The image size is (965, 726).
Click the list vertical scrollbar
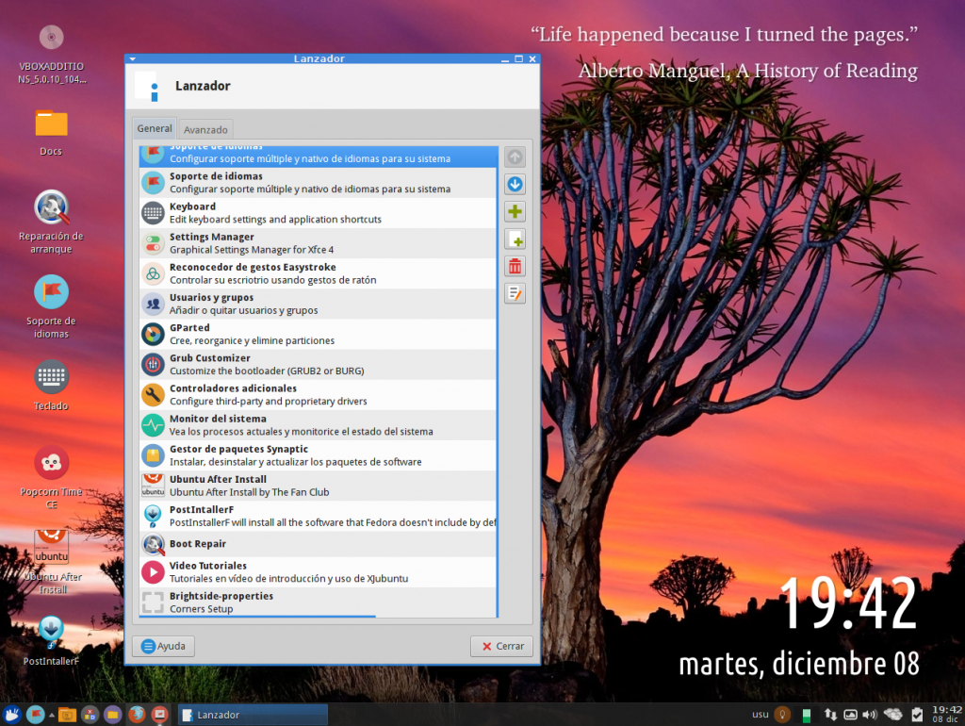click(498, 382)
